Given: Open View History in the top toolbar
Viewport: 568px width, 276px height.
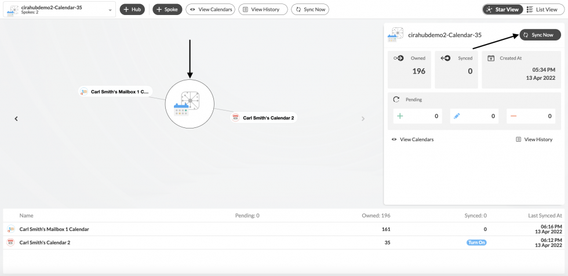Looking at the screenshot, I should click(x=263, y=9).
